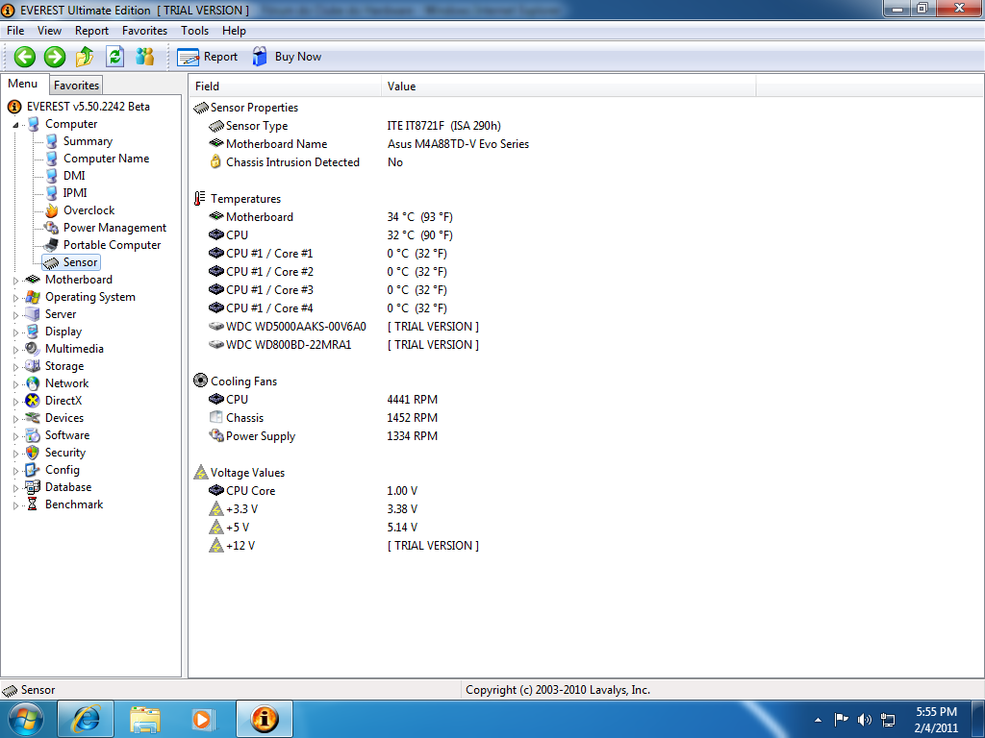Expand the Multimedia tree node
The image size is (985, 738).
[x=15, y=350]
